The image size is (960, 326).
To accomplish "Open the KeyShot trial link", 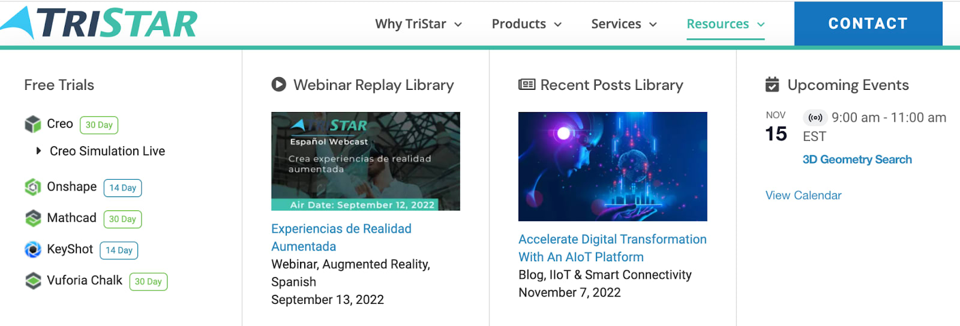I will [70, 249].
